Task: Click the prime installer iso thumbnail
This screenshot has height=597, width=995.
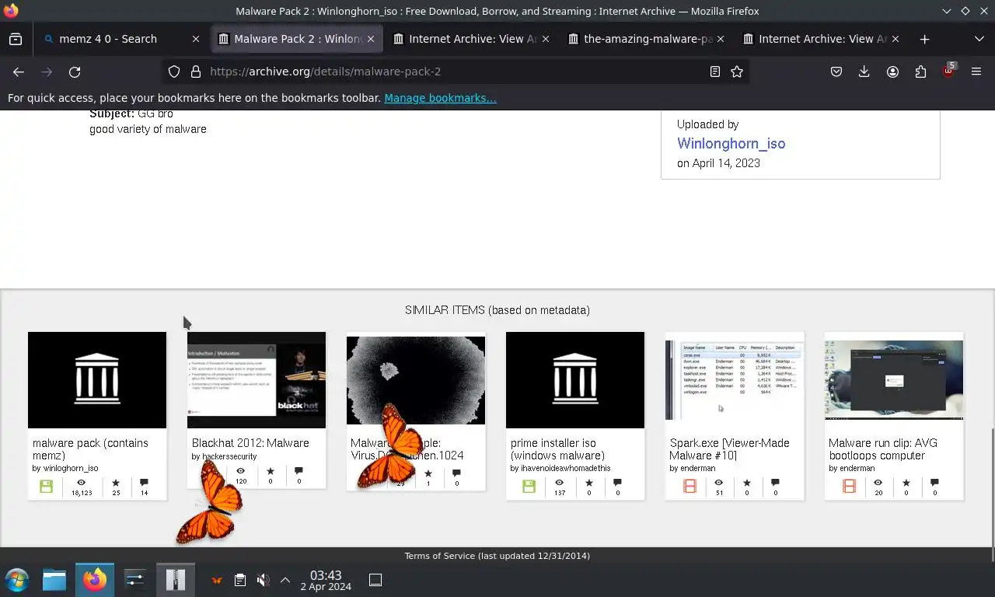Action: coord(575,380)
